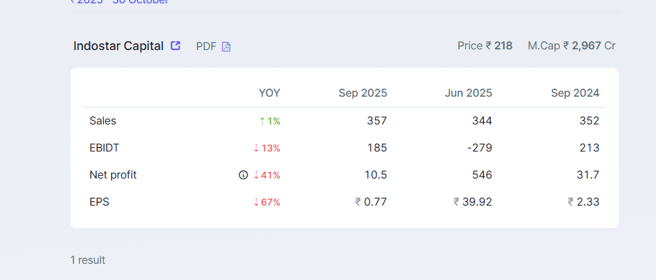This screenshot has width=656, height=280.
Task: Click the Net profit row label
Action: pos(113,175)
